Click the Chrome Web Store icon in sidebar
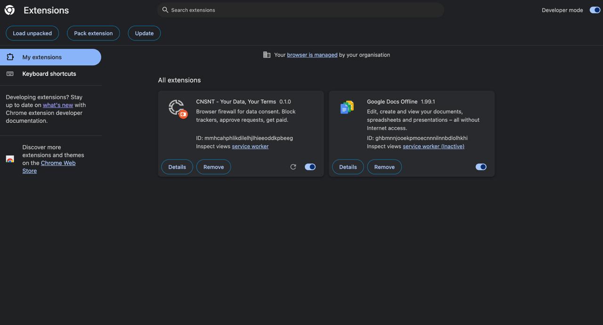Screen dimensions: 603x325 pyautogui.click(x=10, y=159)
